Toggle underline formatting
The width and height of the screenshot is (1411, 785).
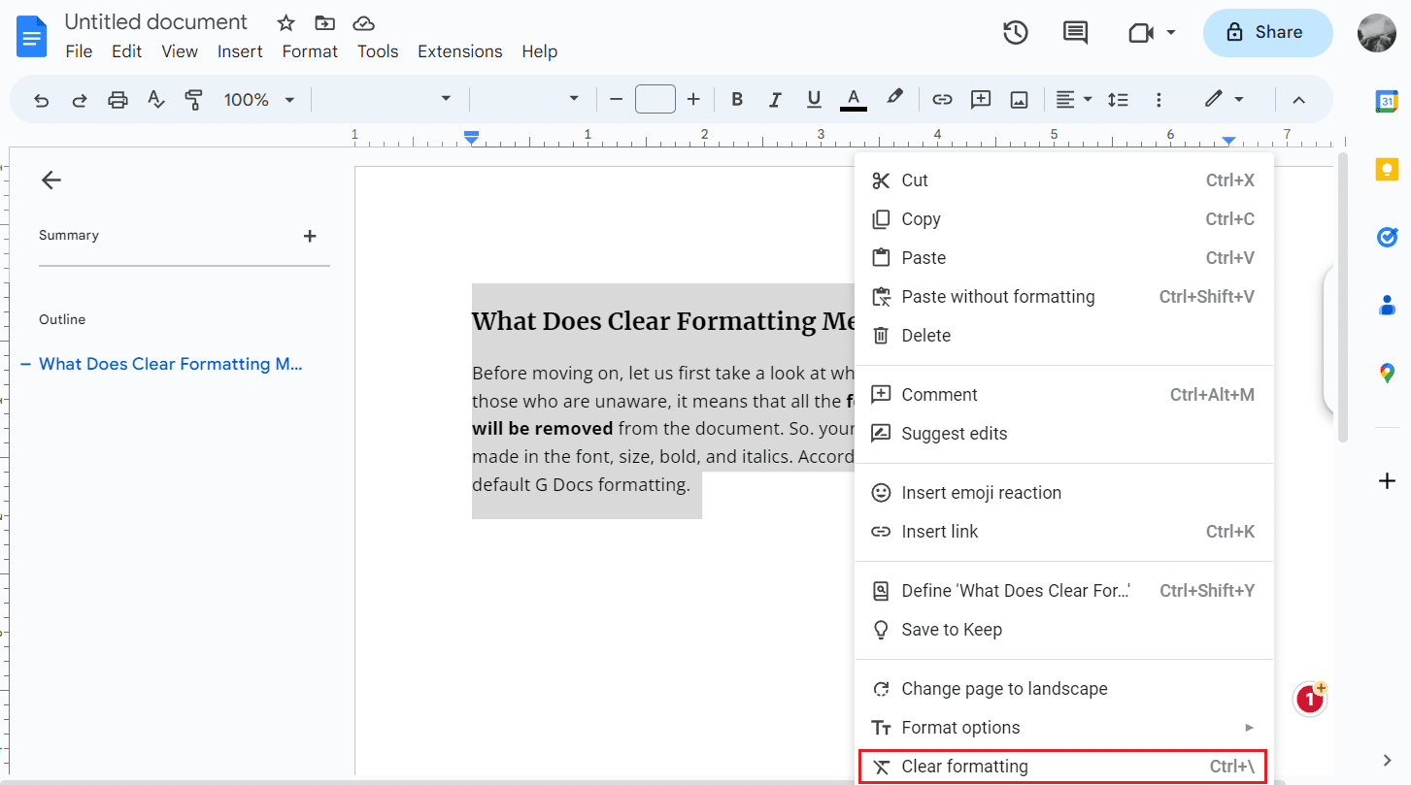point(814,98)
